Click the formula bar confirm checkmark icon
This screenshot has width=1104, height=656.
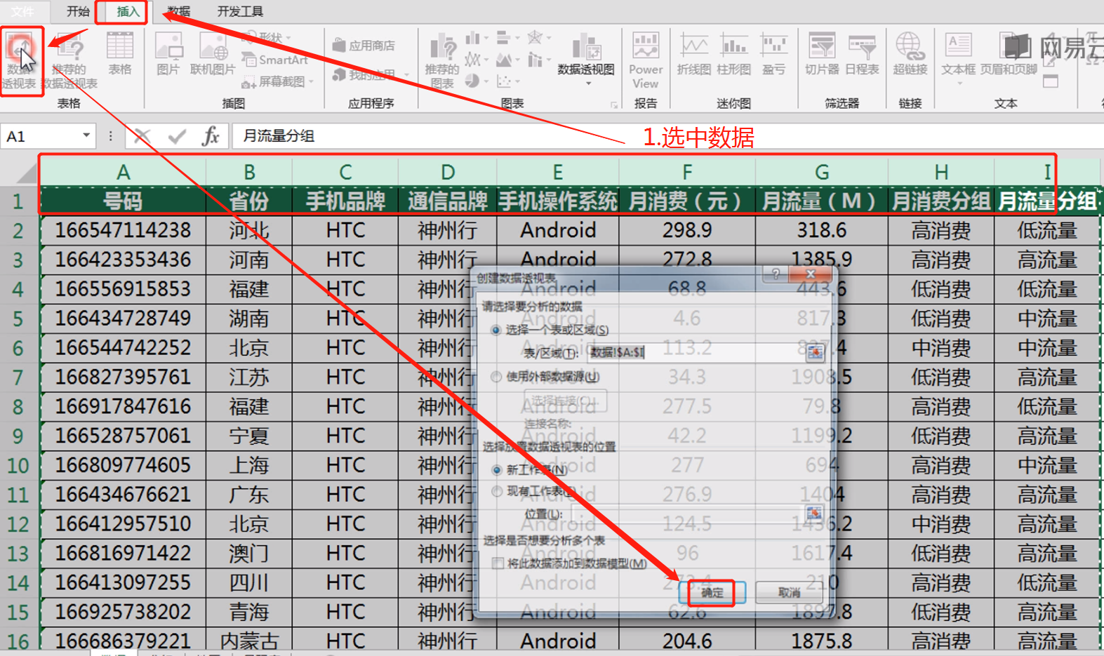click(177, 136)
